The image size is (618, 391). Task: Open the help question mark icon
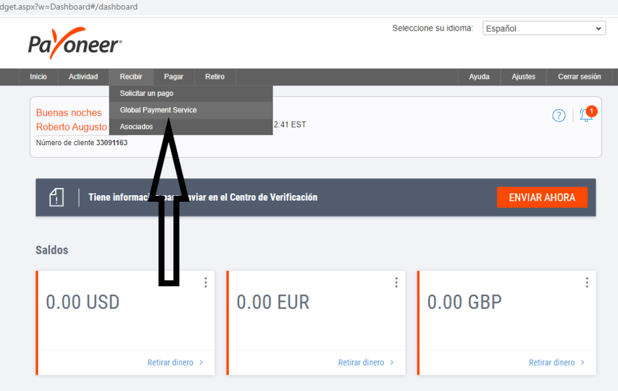tap(558, 116)
